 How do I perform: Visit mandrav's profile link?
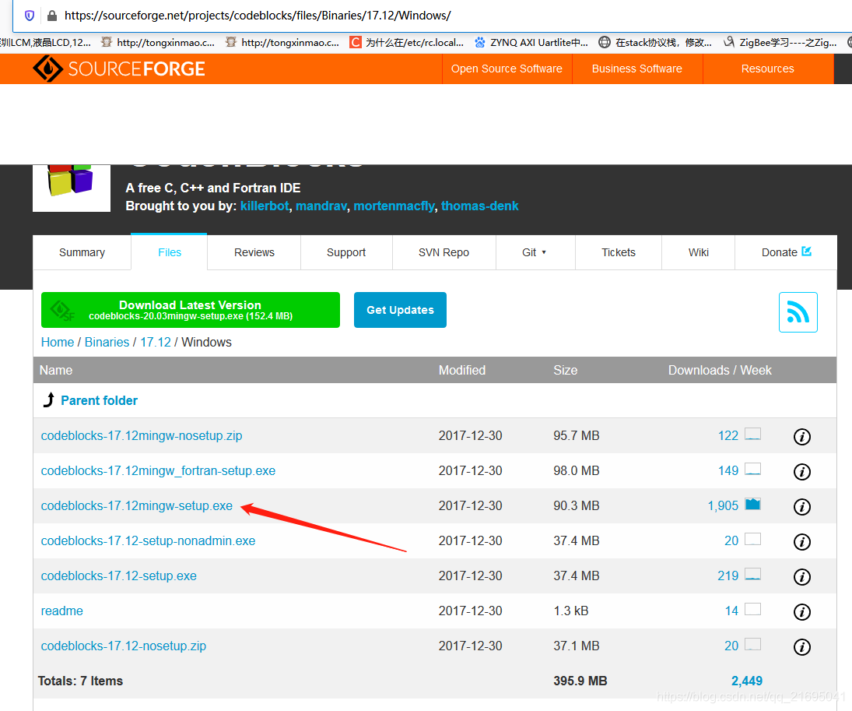(321, 206)
